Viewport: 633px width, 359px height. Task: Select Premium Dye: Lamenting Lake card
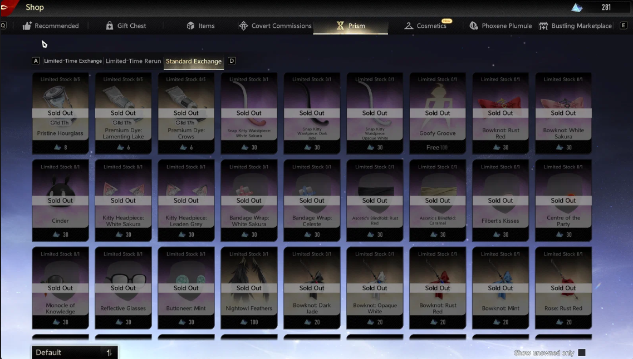point(123,113)
